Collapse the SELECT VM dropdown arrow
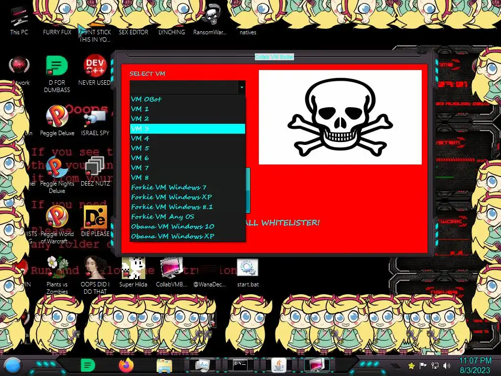This screenshot has height=376, width=501. click(242, 87)
